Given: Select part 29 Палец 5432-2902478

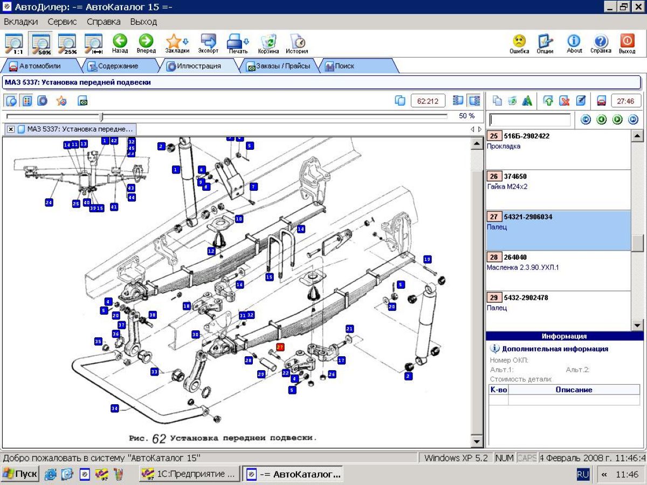Looking at the screenshot, I should pos(558,311).
